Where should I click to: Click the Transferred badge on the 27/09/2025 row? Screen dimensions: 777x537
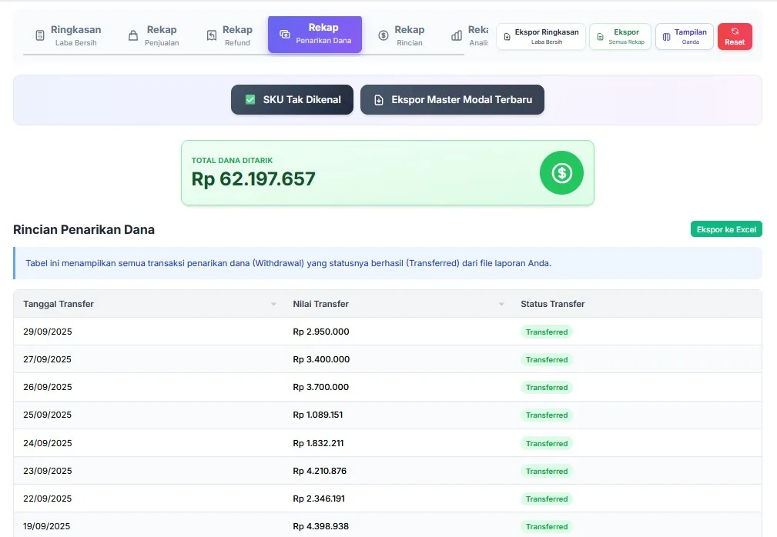[547, 359]
